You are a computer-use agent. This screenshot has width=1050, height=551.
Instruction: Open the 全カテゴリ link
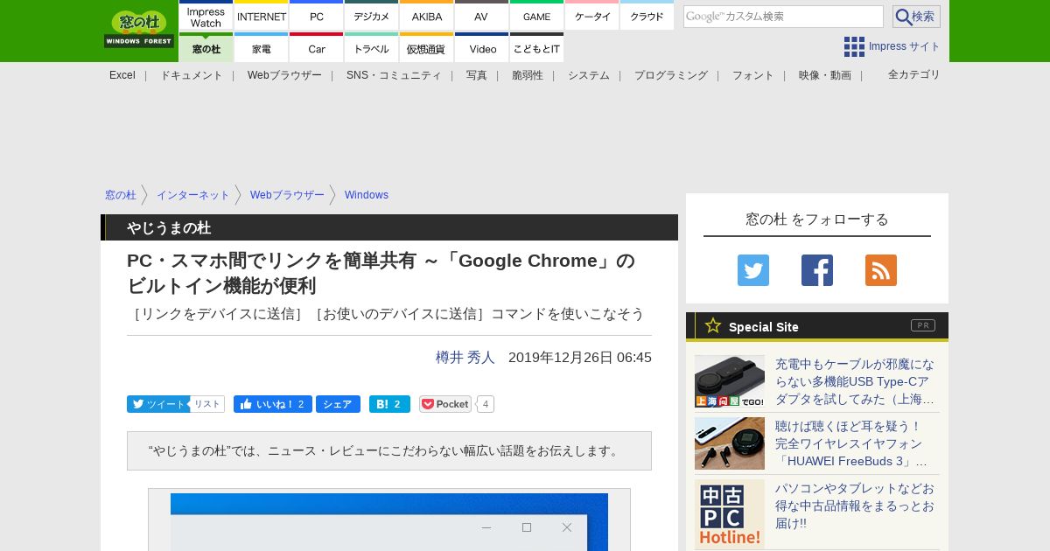coord(914,74)
